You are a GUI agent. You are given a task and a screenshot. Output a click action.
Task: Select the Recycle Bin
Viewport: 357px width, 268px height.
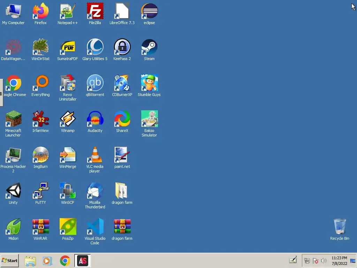[340, 226]
